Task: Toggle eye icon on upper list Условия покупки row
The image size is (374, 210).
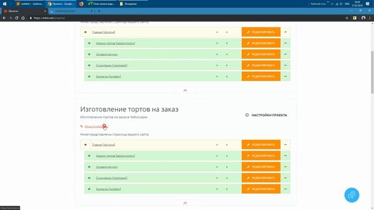Action: 89,54
